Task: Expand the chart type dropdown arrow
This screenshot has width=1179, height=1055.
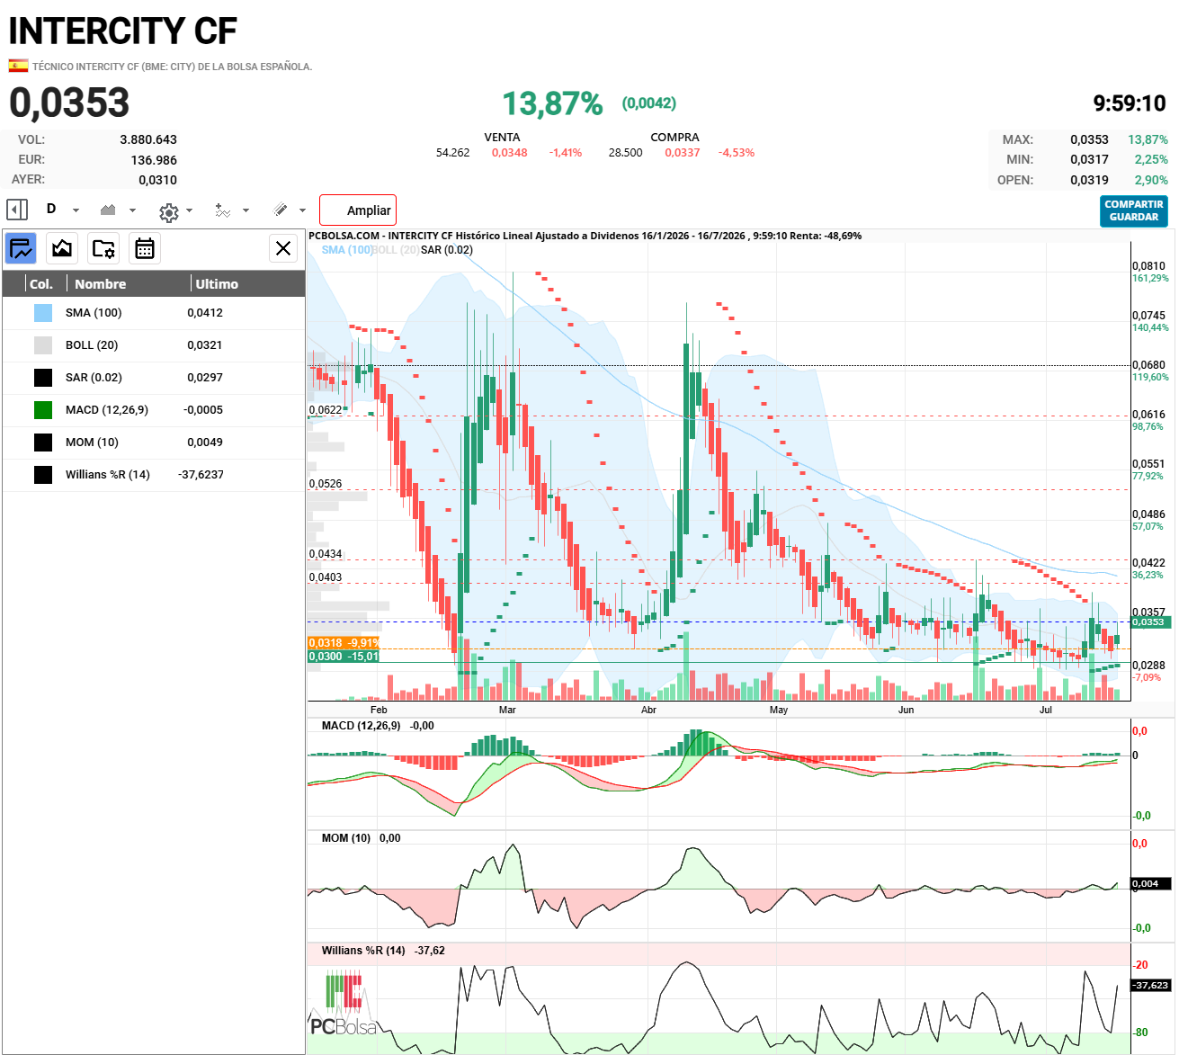Action: point(132,210)
